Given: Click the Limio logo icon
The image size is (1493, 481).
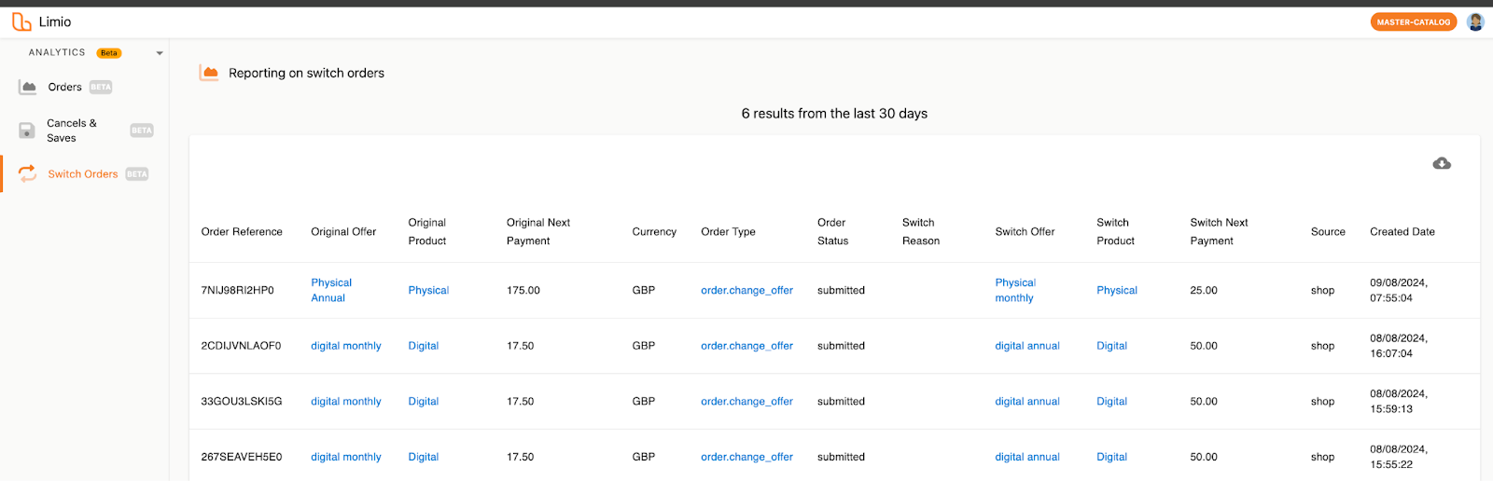Looking at the screenshot, I should pos(21,21).
